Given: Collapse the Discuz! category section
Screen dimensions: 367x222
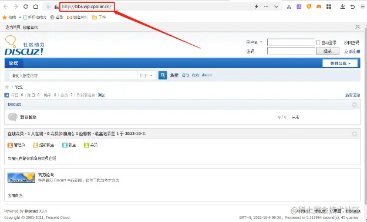Looking at the screenshot, I should tap(354, 105).
